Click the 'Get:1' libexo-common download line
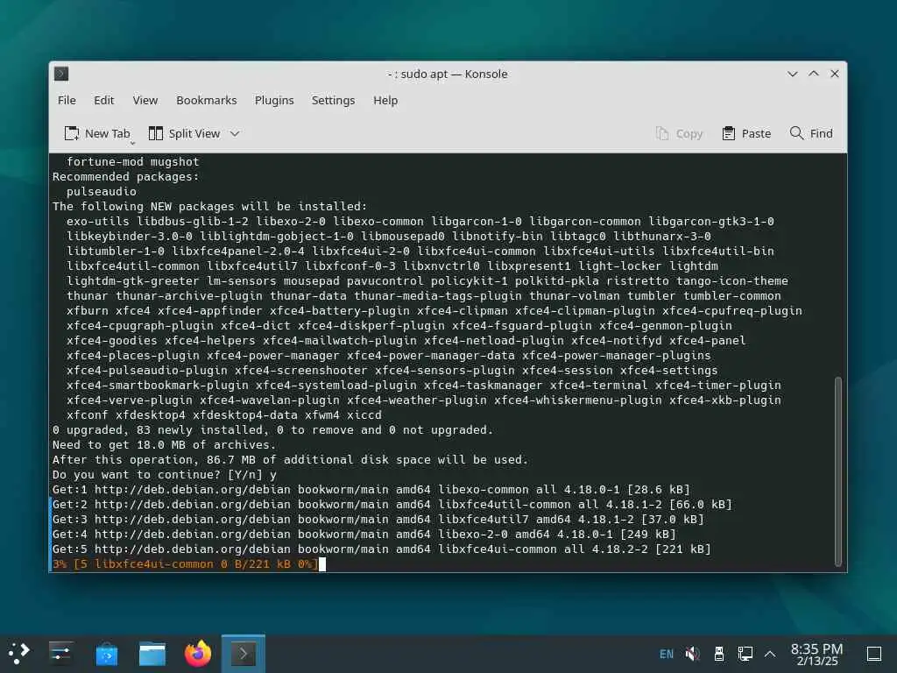 pyautogui.click(x=371, y=490)
